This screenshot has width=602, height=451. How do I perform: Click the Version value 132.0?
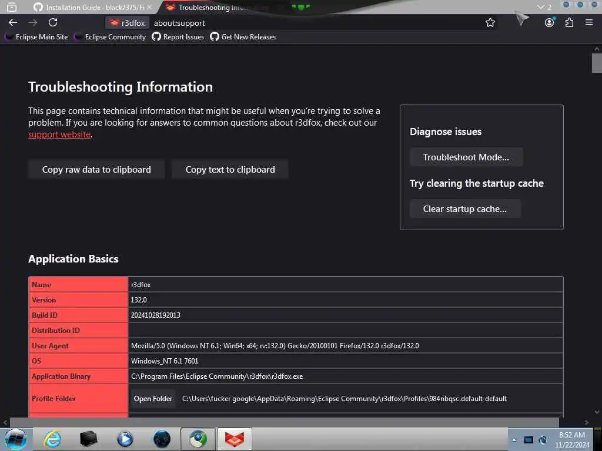pos(139,300)
